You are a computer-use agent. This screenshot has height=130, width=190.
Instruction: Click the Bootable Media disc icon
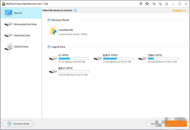(x=9, y=124)
